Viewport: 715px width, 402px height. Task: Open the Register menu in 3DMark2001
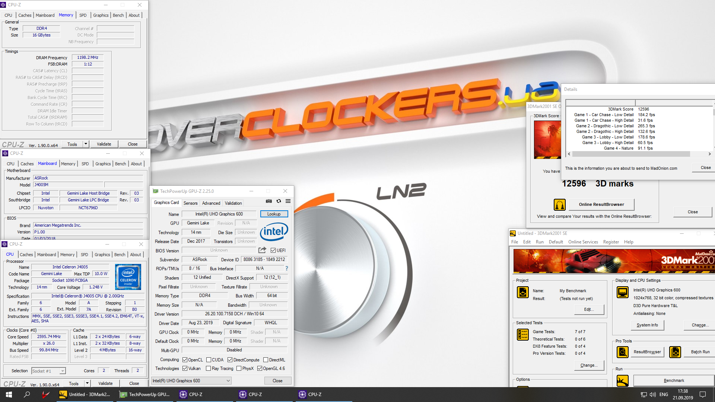(x=611, y=242)
